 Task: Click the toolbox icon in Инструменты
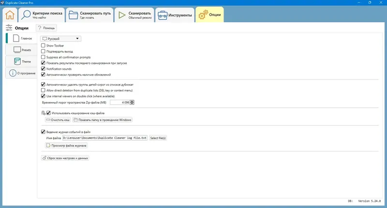coord(163,15)
